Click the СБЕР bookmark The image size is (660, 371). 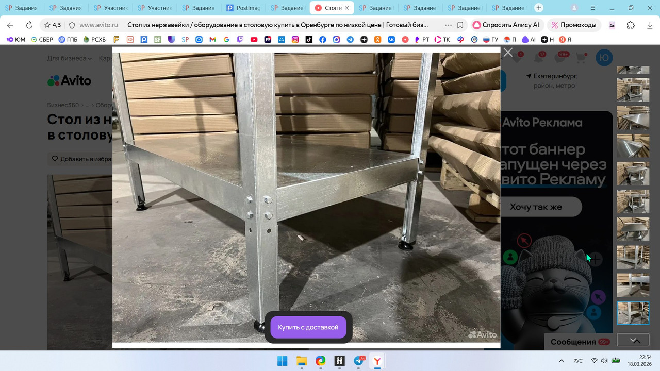42,39
